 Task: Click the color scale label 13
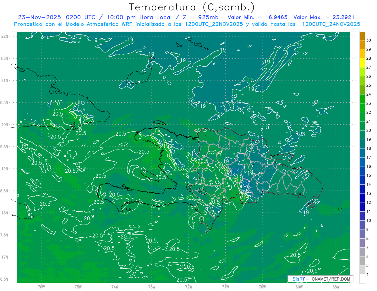[369, 193]
